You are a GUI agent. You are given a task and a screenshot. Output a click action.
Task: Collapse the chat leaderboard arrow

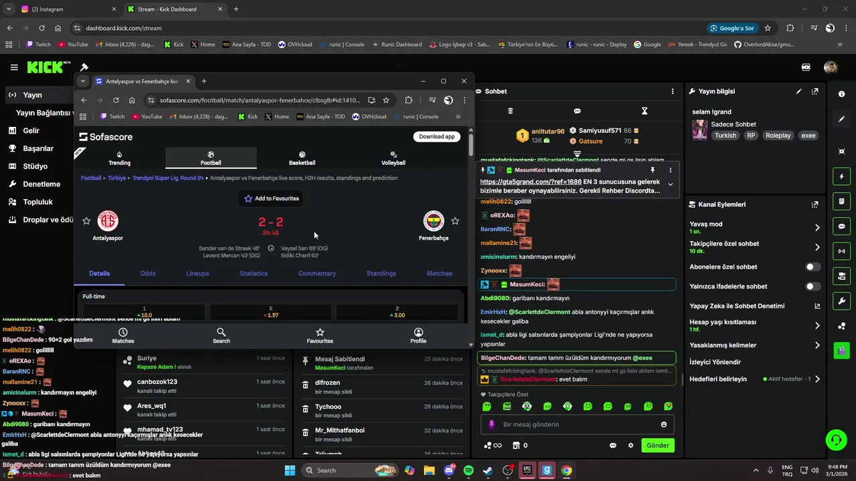coord(577,153)
